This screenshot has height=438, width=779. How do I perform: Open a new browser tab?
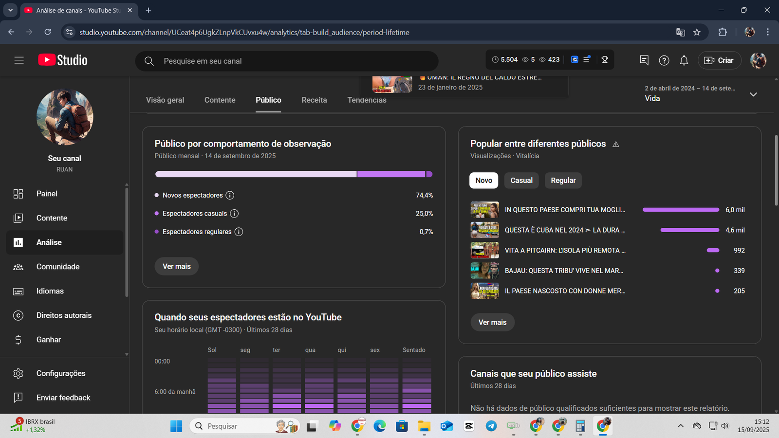pyautogui.click(x=148, y=10)
